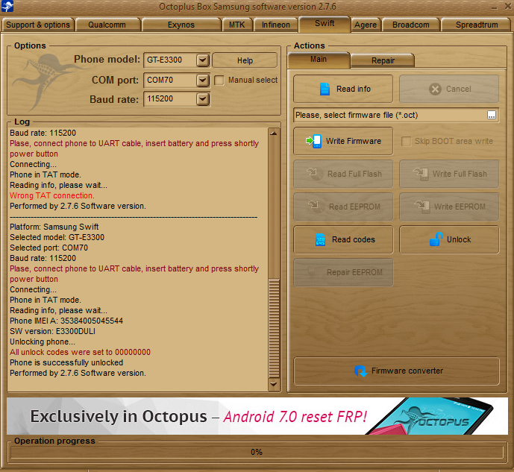Viewport: 514px width, 472px height.
Task: Open the Infineon tab
Action: (x=276, y=25)
